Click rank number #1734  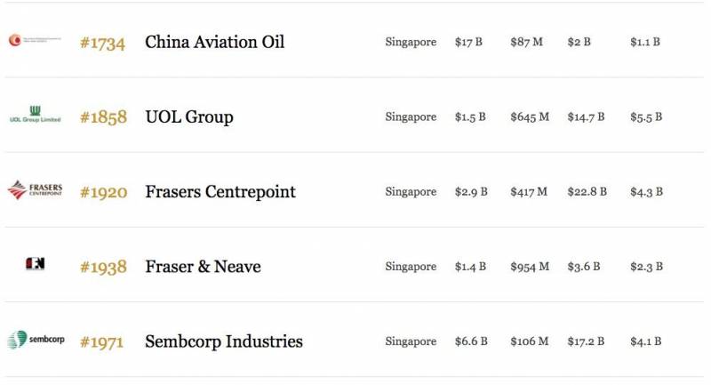tap(103, 42)
